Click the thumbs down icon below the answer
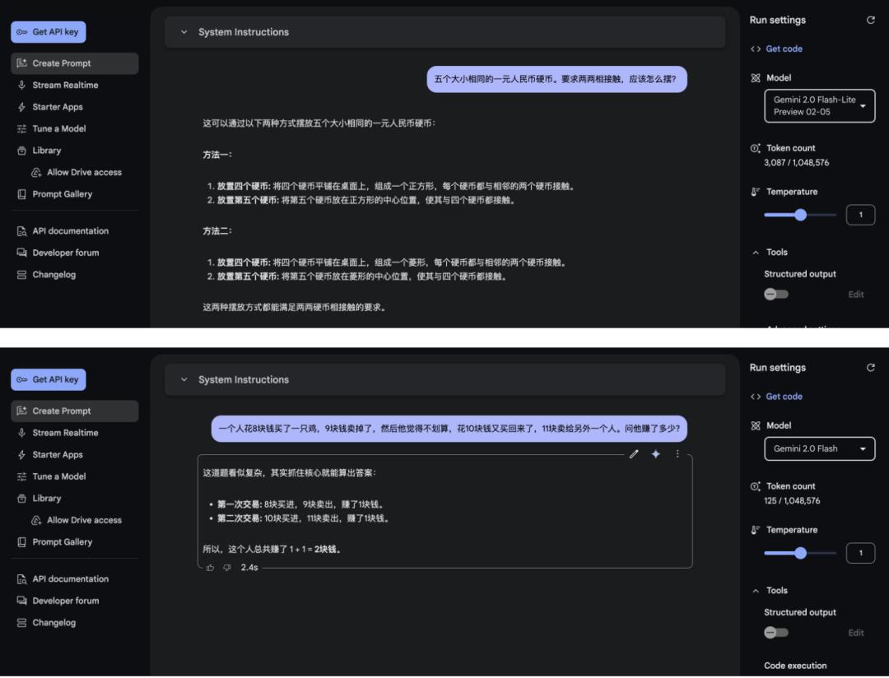This screenshot has height=678, width=889. (226, 568)
